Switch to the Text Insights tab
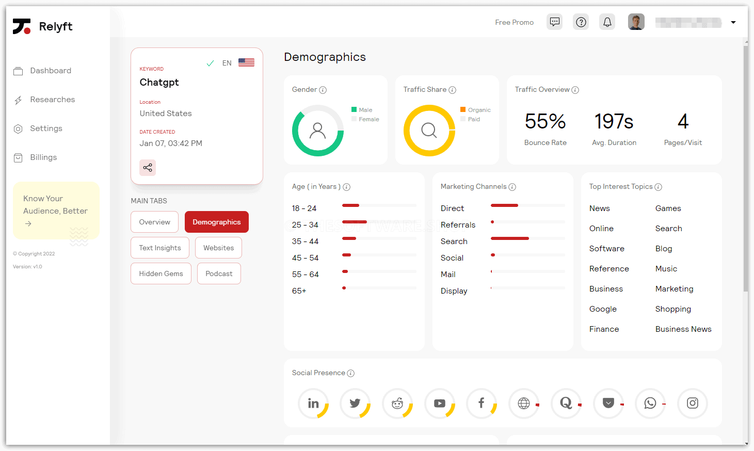 coord(160,248)
